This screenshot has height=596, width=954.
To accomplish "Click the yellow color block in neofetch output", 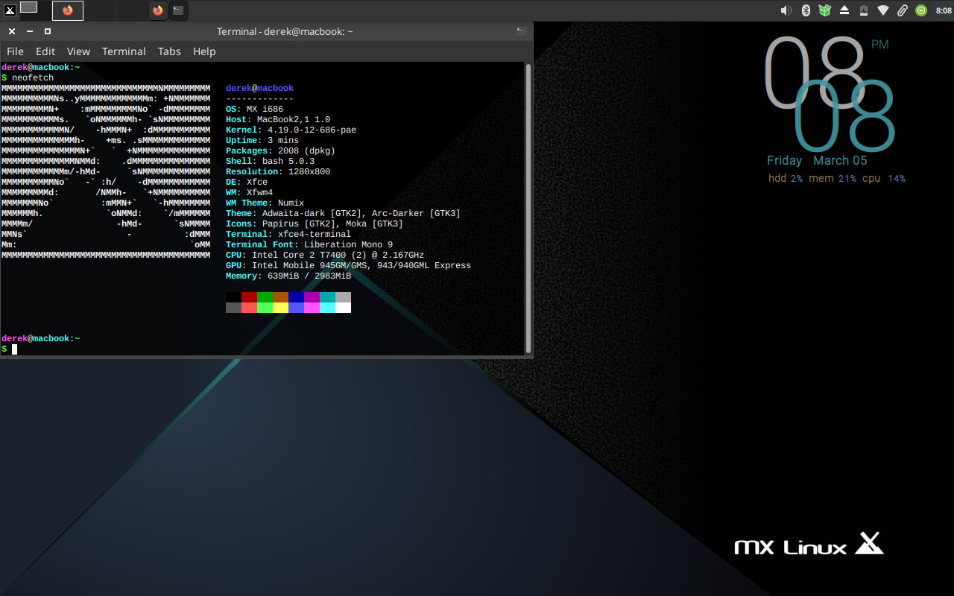I will pos(280,307).
